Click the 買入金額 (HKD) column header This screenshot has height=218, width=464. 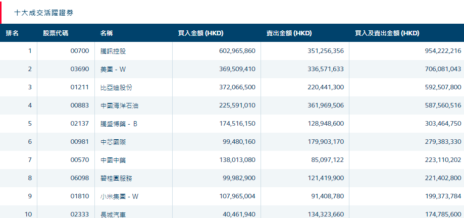coord(200,33)
